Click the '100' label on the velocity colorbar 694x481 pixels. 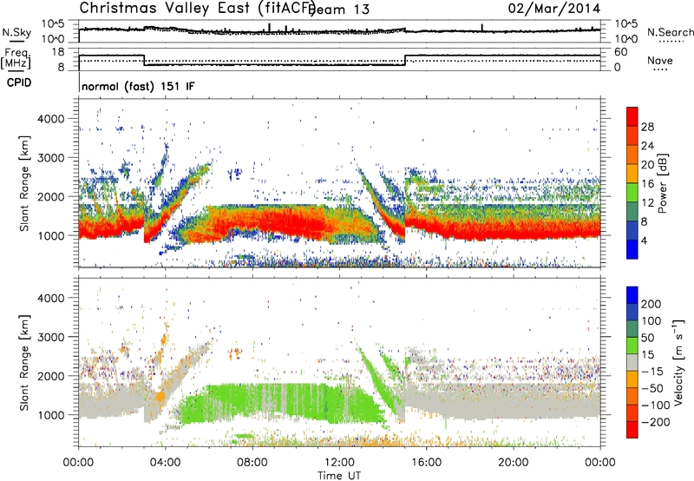pyautogui.click(x=651, y=320)
